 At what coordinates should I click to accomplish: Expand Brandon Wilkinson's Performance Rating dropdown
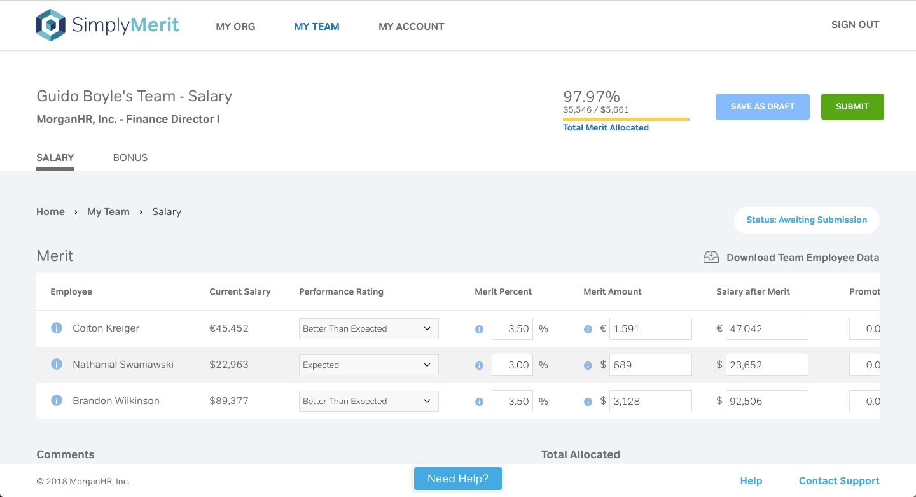coord(368,401)
